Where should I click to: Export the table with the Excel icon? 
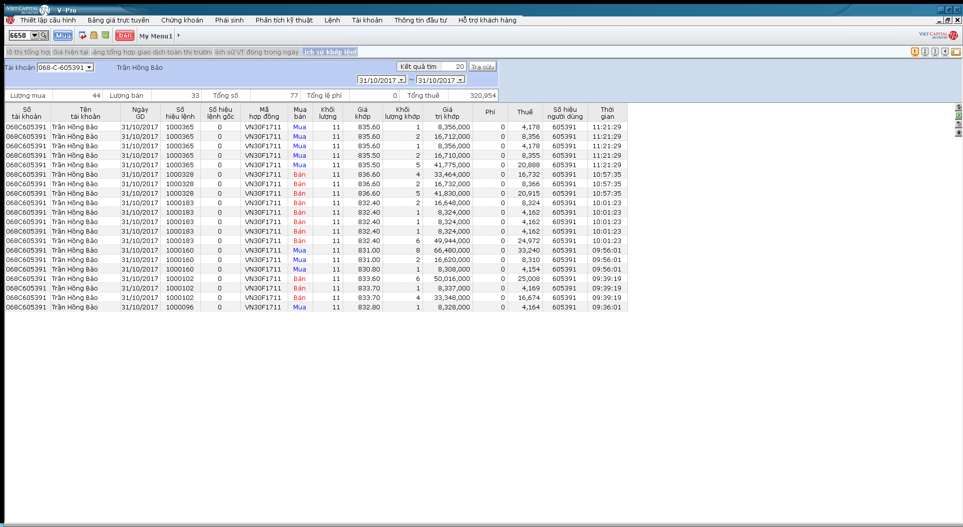(x=959, y=116)
